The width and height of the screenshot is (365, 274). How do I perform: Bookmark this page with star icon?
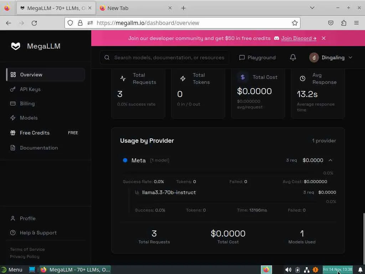295,23
